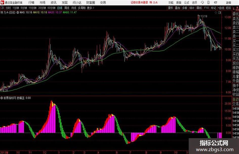Select the 日线 period tab
Screen dimensions: 239x154
pyautogui.click(x=60, y=8)
